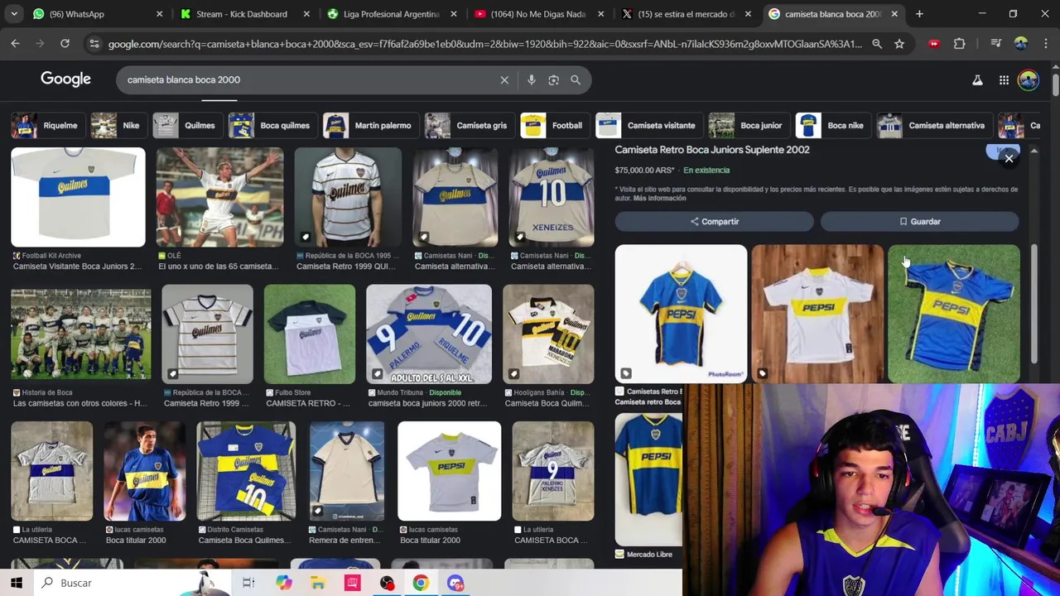Open Google Search Labs flask icon
The width and height of the screenshot is (1060, 596).
tap(977, 80)
